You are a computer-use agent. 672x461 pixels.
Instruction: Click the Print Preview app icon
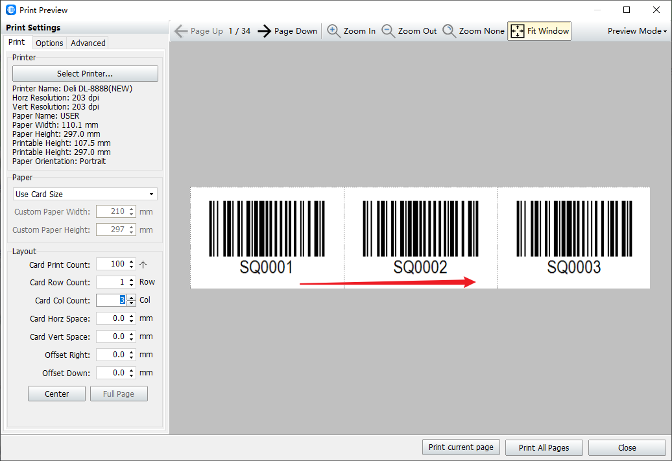click(x=11, y=10)
